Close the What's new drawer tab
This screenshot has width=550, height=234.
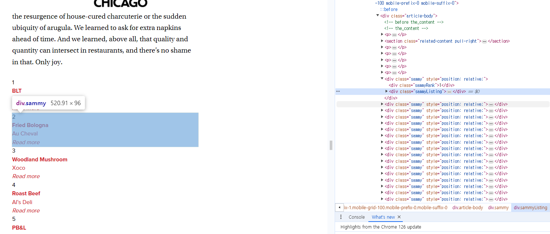(x=399, y=217)
